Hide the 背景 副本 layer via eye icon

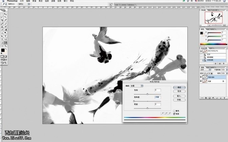click(201, 77)
